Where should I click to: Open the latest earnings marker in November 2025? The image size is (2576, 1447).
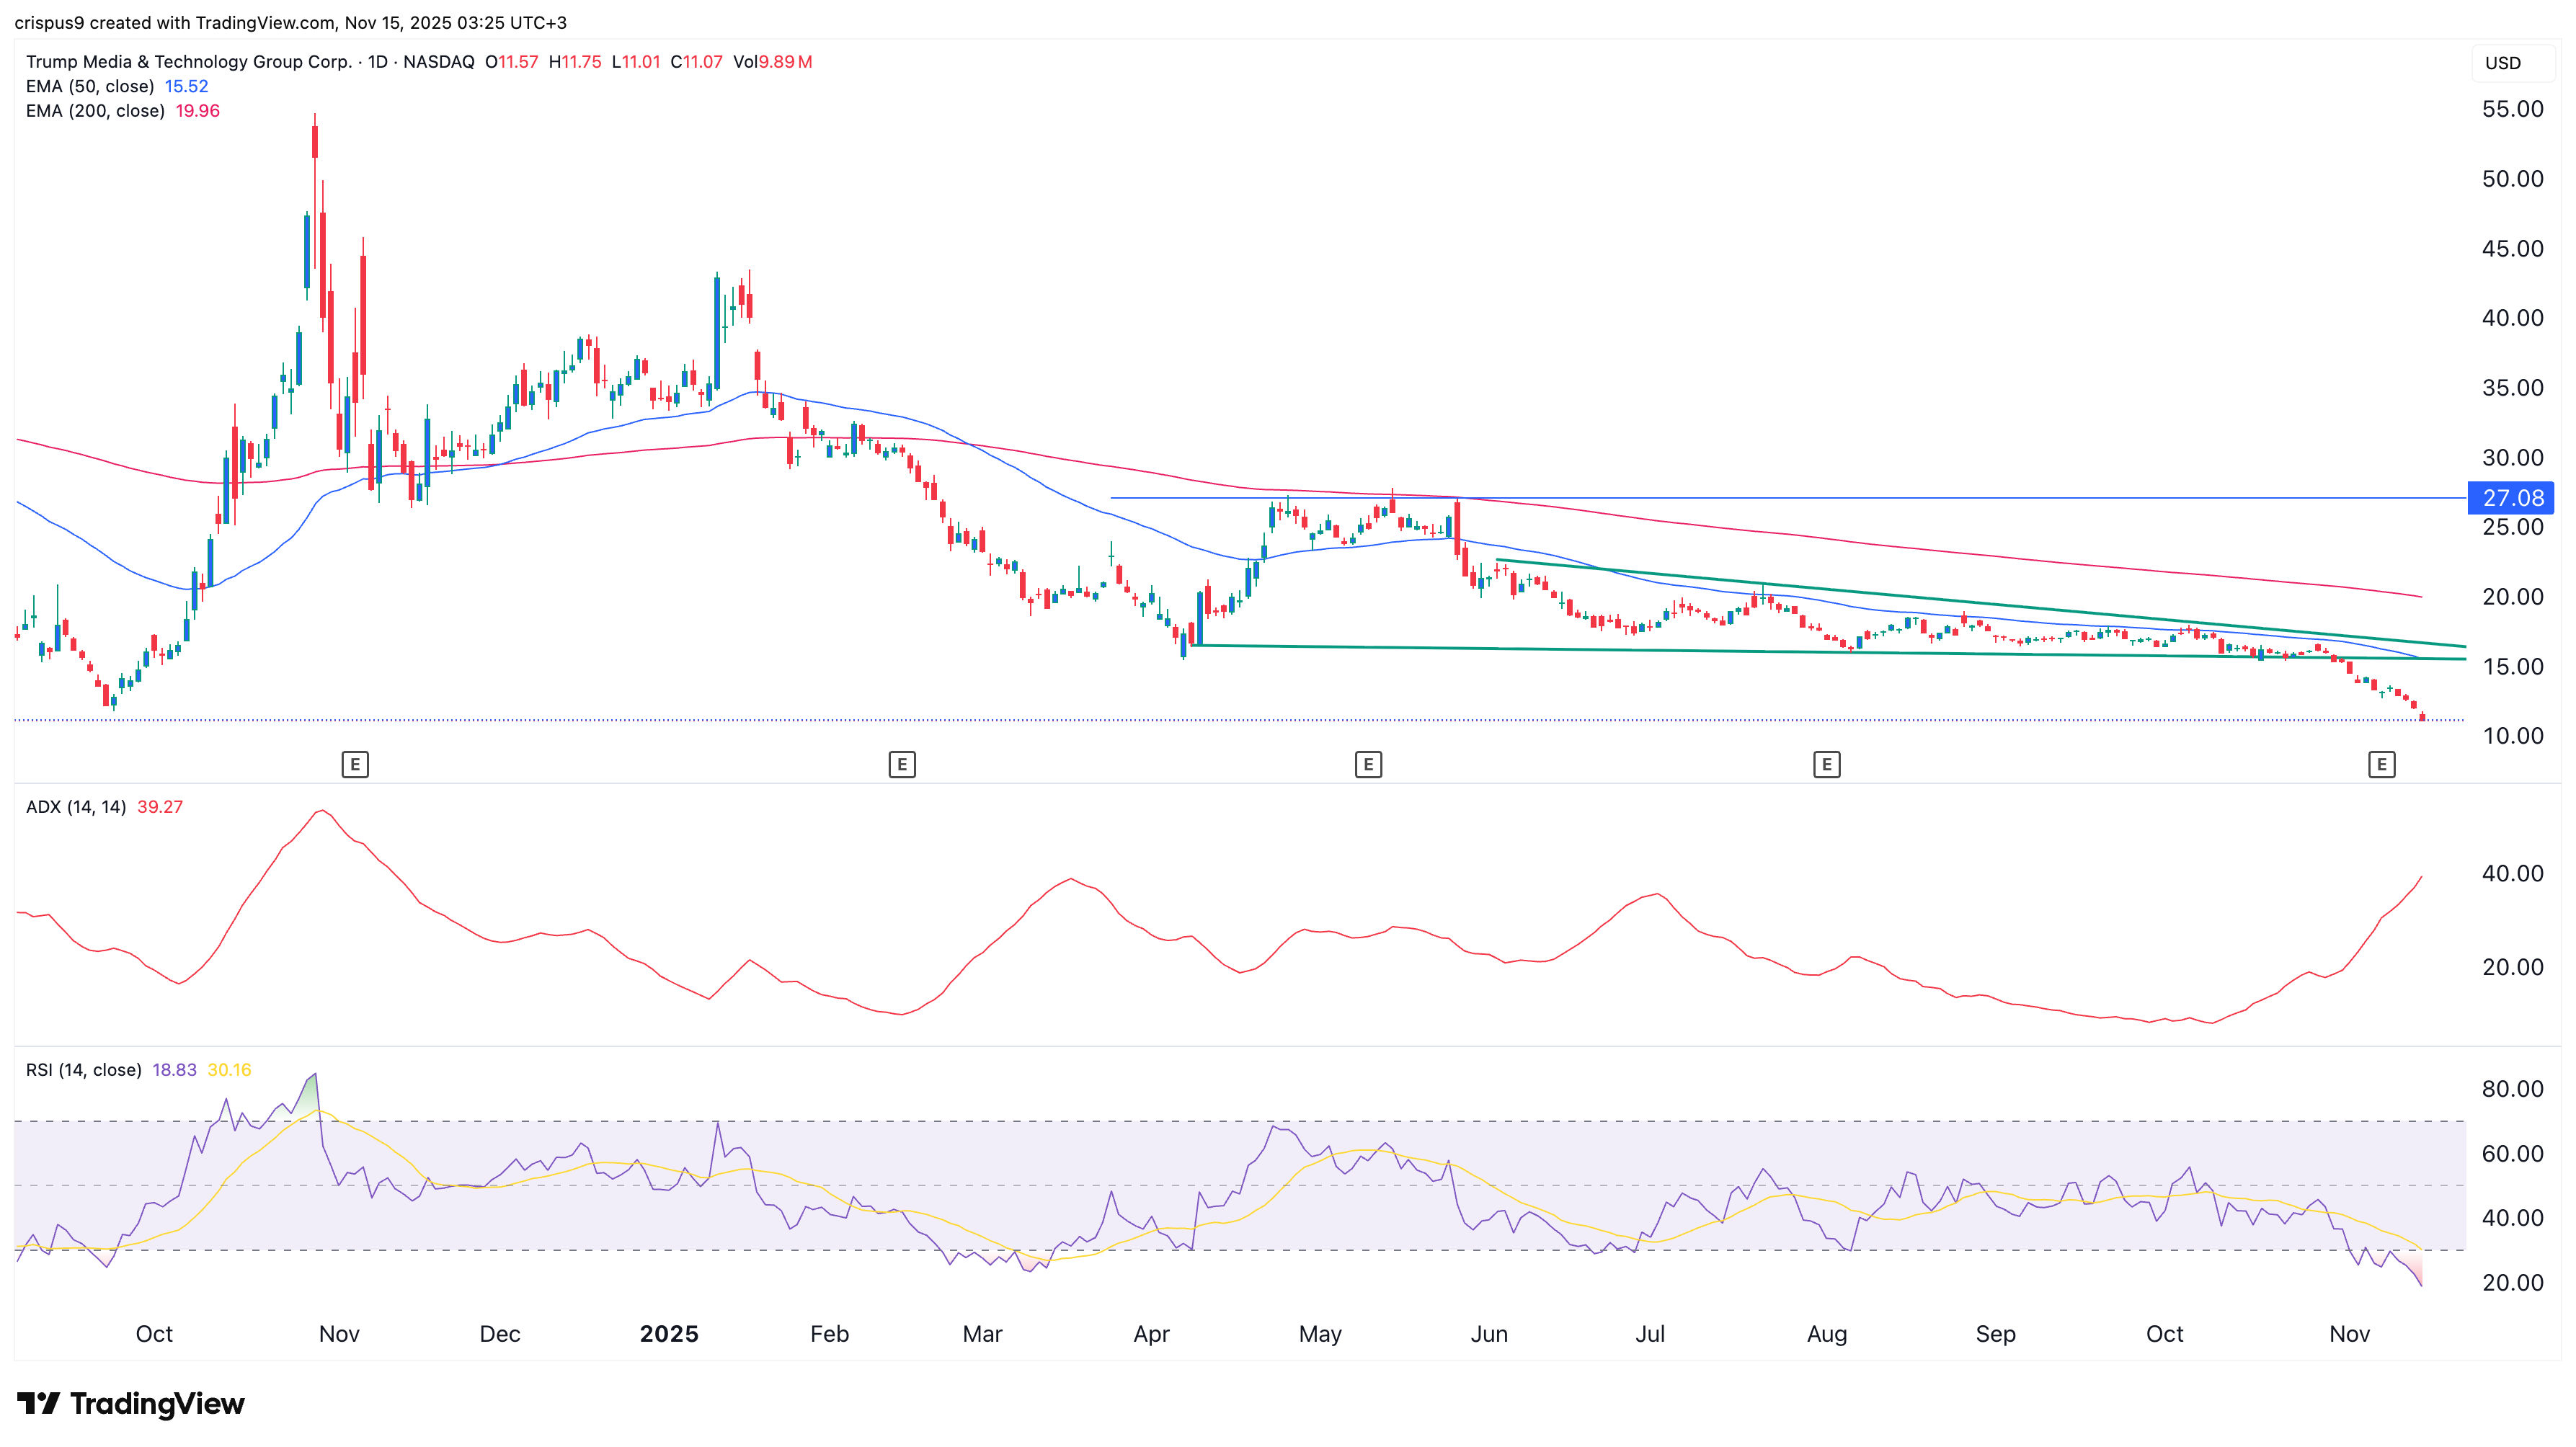click(x=2381, y=765)
